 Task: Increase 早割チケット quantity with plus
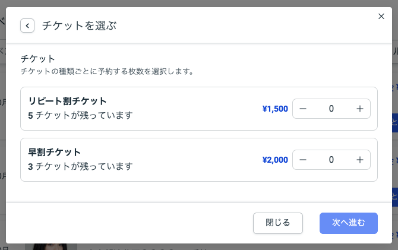[359, 160]
